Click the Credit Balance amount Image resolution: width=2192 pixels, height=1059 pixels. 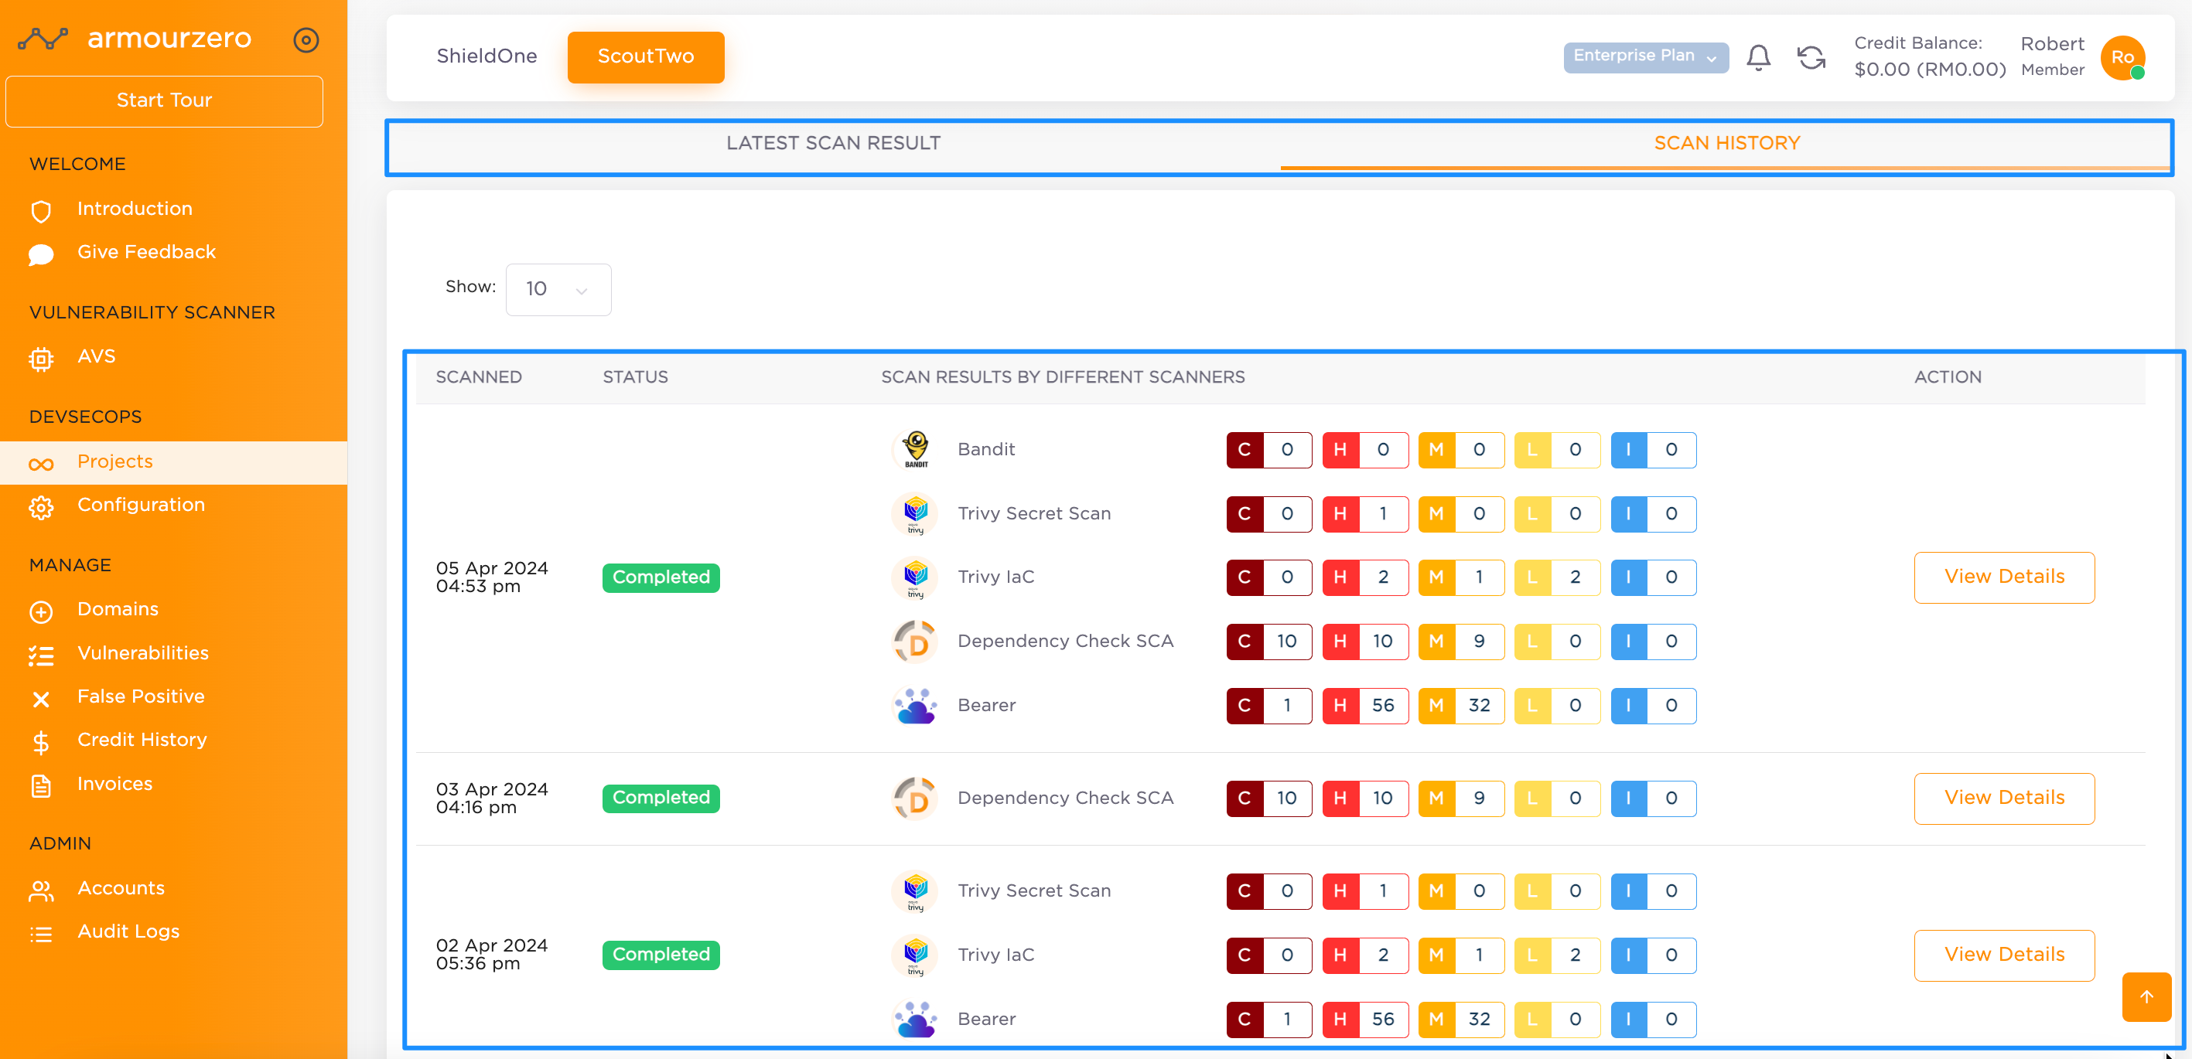[x=1928, y=69]
